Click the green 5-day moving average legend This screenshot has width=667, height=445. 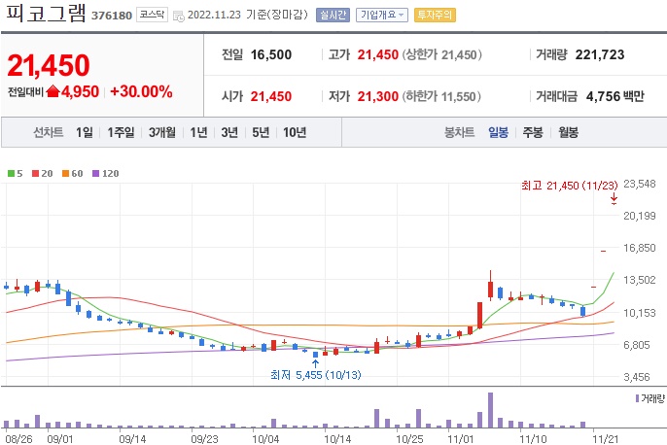coord(14,173)
